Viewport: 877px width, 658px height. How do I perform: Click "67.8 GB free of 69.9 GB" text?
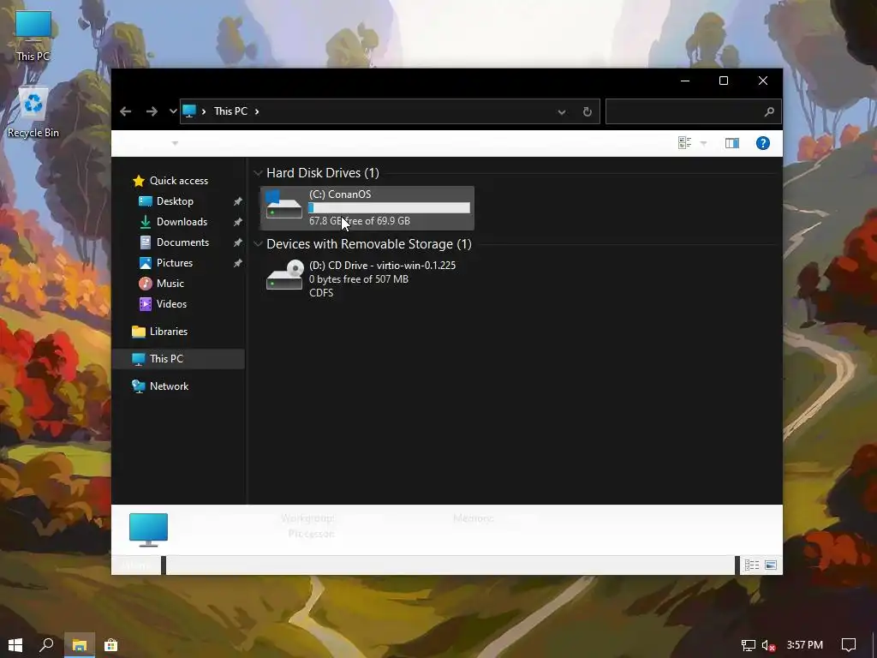coord(360,221)
